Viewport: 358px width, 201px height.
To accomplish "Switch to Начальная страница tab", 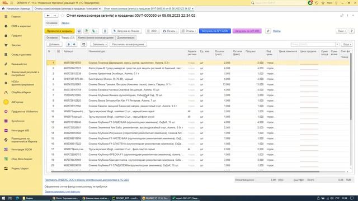I will coord(16,8).
